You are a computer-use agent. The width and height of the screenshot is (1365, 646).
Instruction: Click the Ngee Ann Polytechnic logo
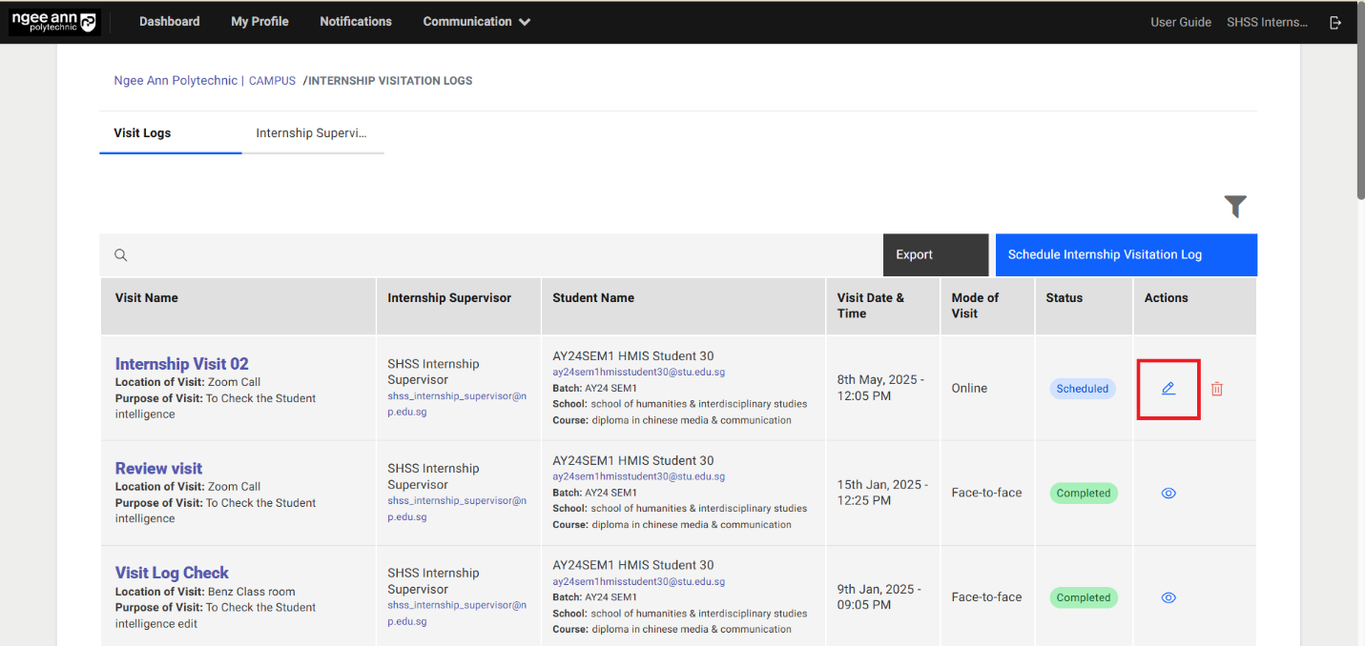(54, 22)
